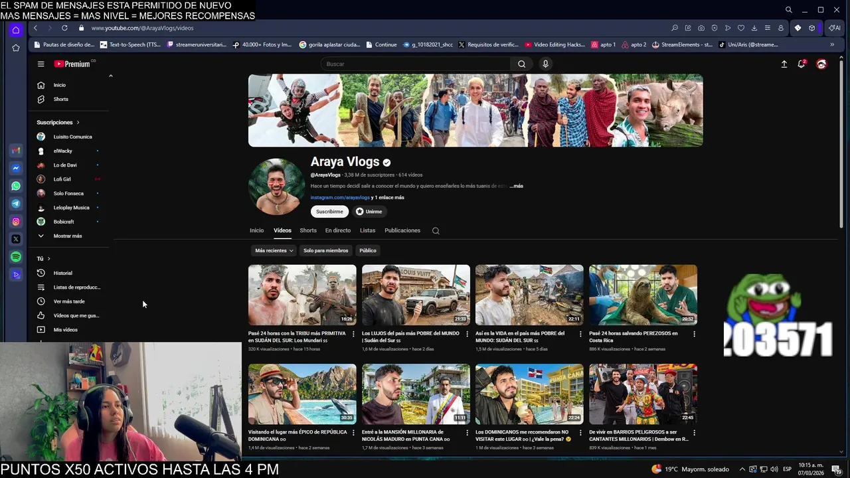Expand the Tú section chevron

point(48,258)
